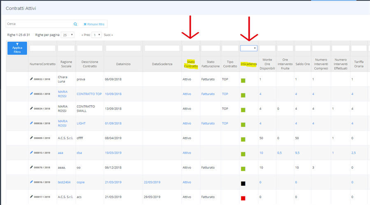The image size is (370, 205).
Task: Click Rimuovi filtro link
Action: coord(94,24)
